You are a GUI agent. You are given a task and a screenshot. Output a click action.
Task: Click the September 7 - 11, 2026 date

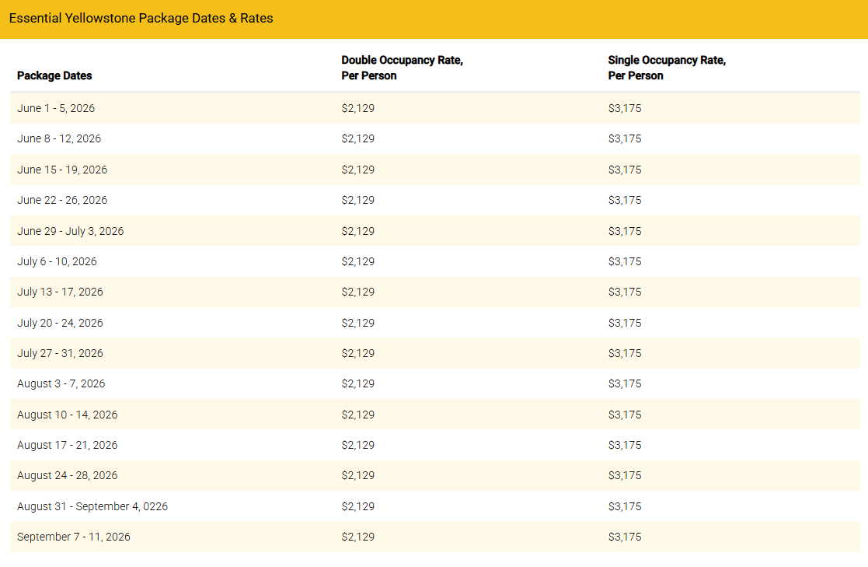[x=74, y=537]
